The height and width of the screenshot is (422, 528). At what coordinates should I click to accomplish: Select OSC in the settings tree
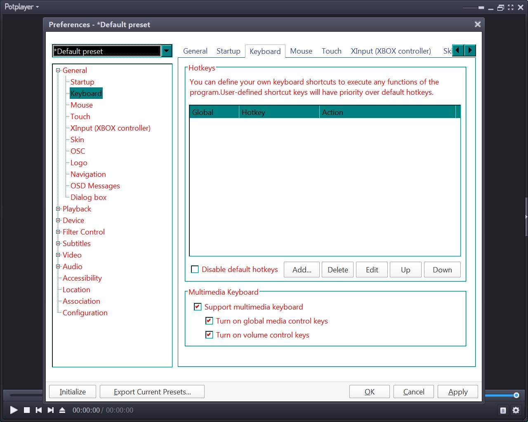pos(78,151)
